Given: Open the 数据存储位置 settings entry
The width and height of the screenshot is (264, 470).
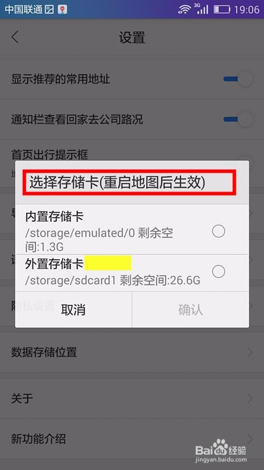Looking at the screenshot, I should pos(132,352).
